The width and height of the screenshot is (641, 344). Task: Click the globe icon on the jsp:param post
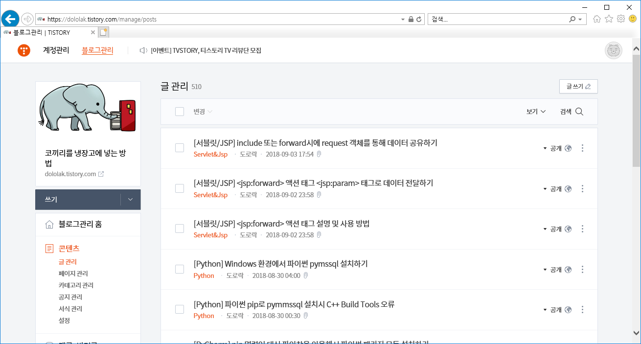(568, 188)
